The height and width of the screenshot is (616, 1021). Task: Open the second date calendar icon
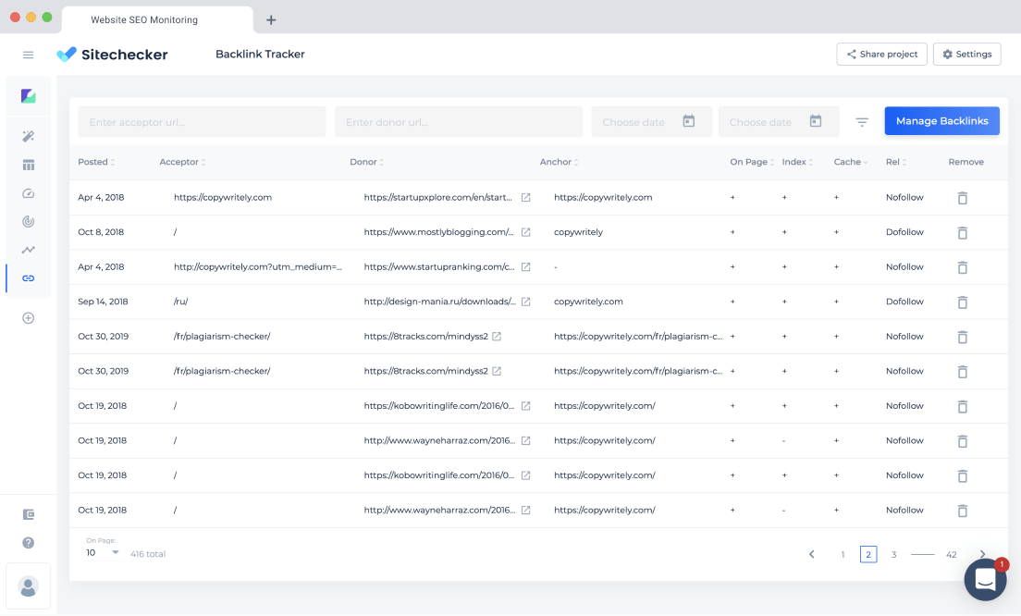816,121
